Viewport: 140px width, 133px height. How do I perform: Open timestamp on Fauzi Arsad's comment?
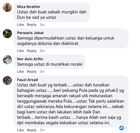pos(42,130)
